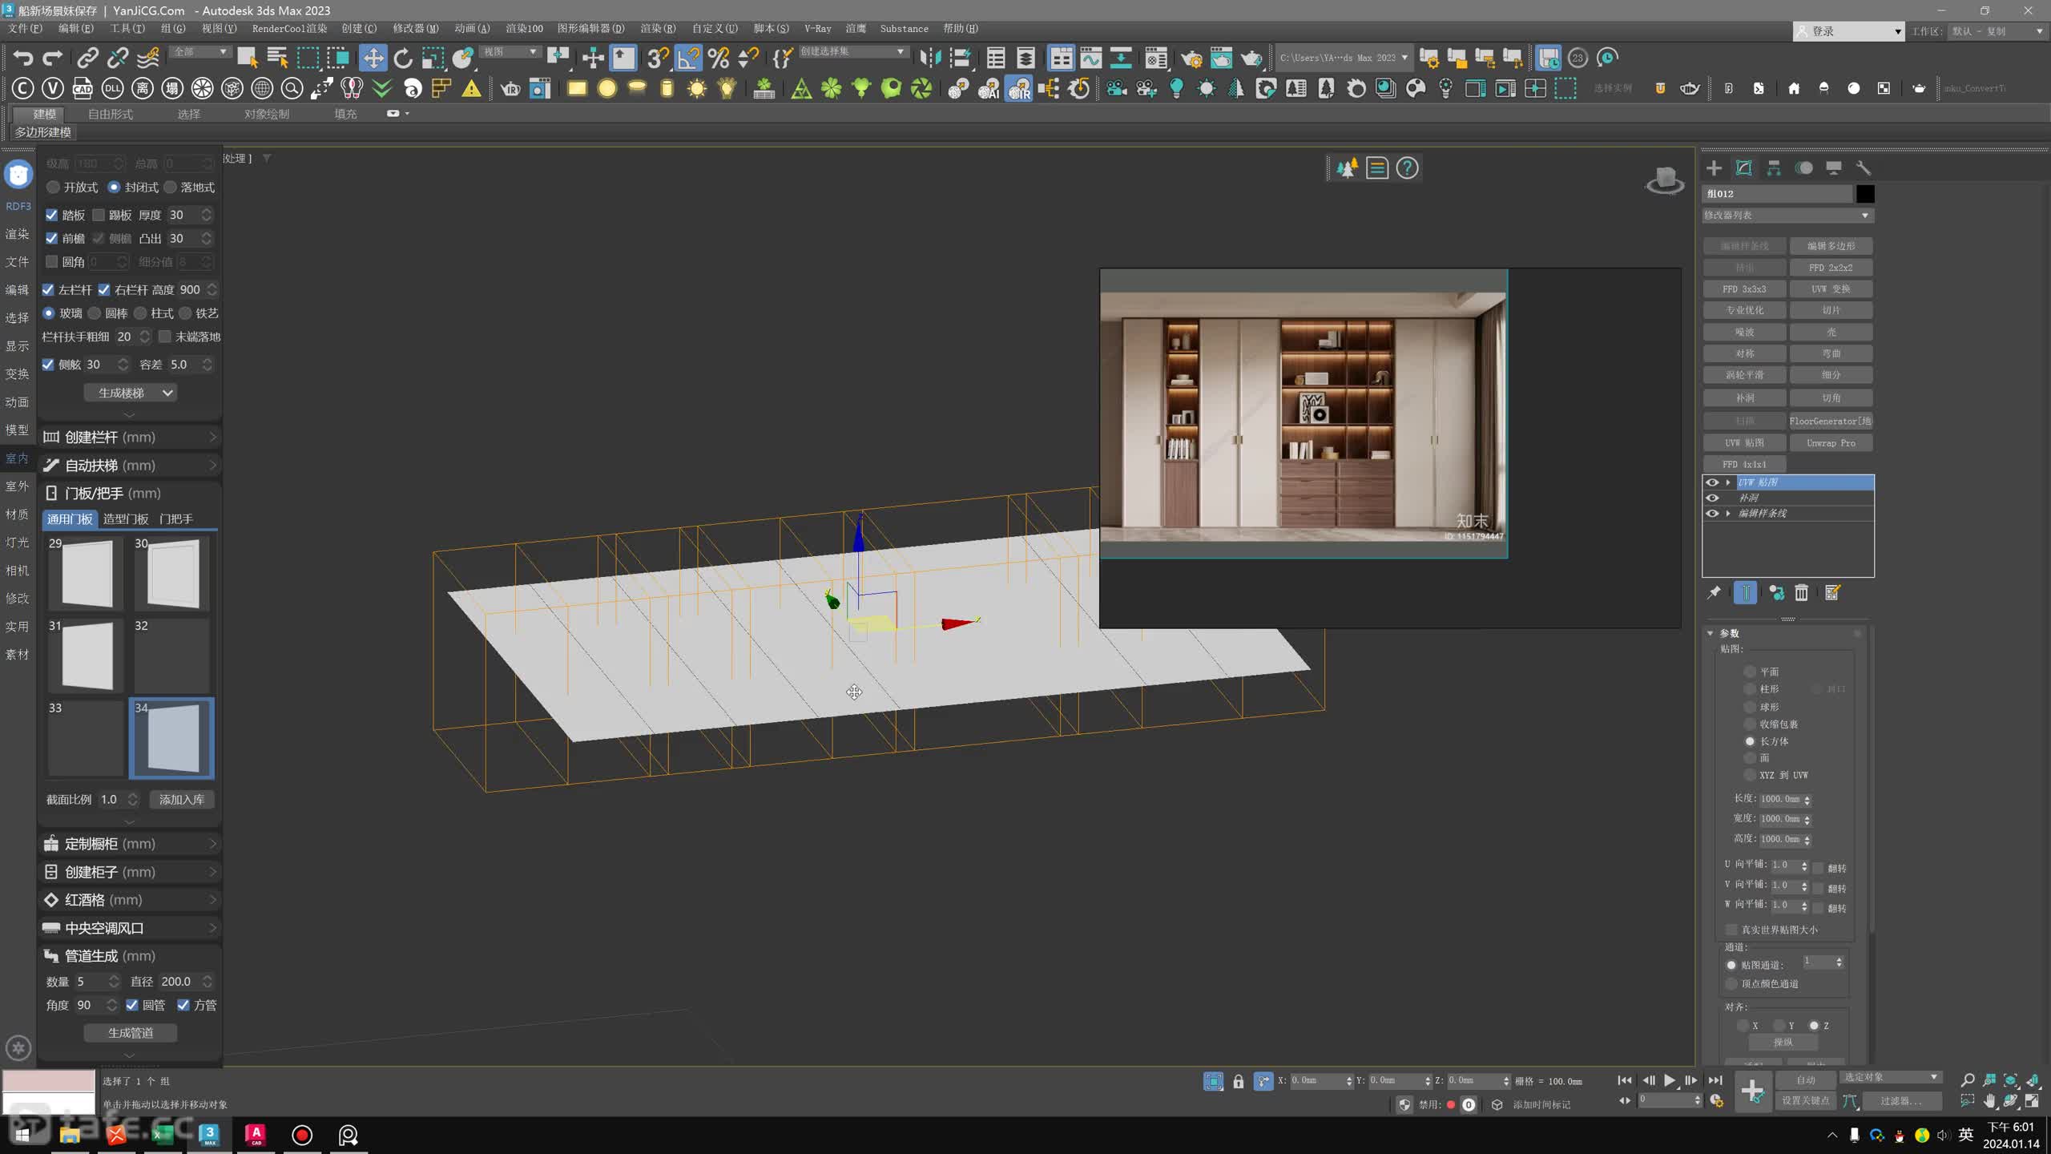Viewport: 2051px width, 1154px height.
Task: Toggle the 踏板 checkbox
Action: [52, 215]
